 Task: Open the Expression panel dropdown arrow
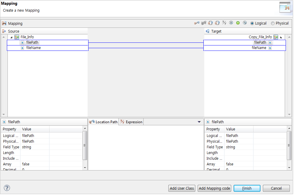click(x=199, y=122)
